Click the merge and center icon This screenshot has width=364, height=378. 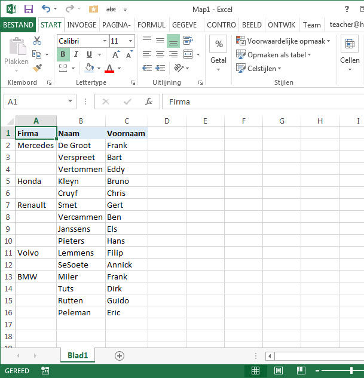(188, 54)
